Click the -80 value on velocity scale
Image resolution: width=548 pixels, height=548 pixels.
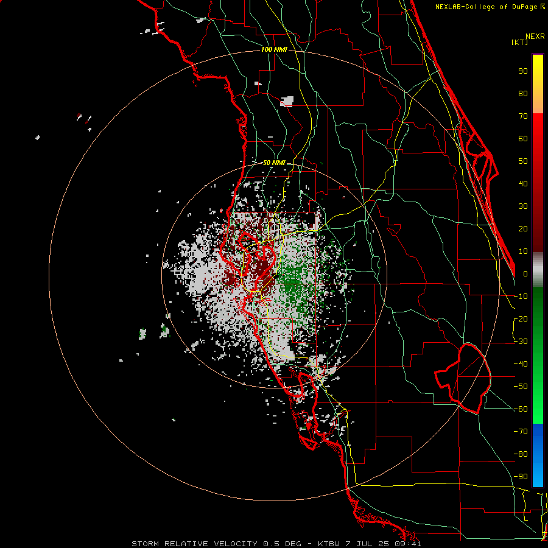tap(521, 454)
